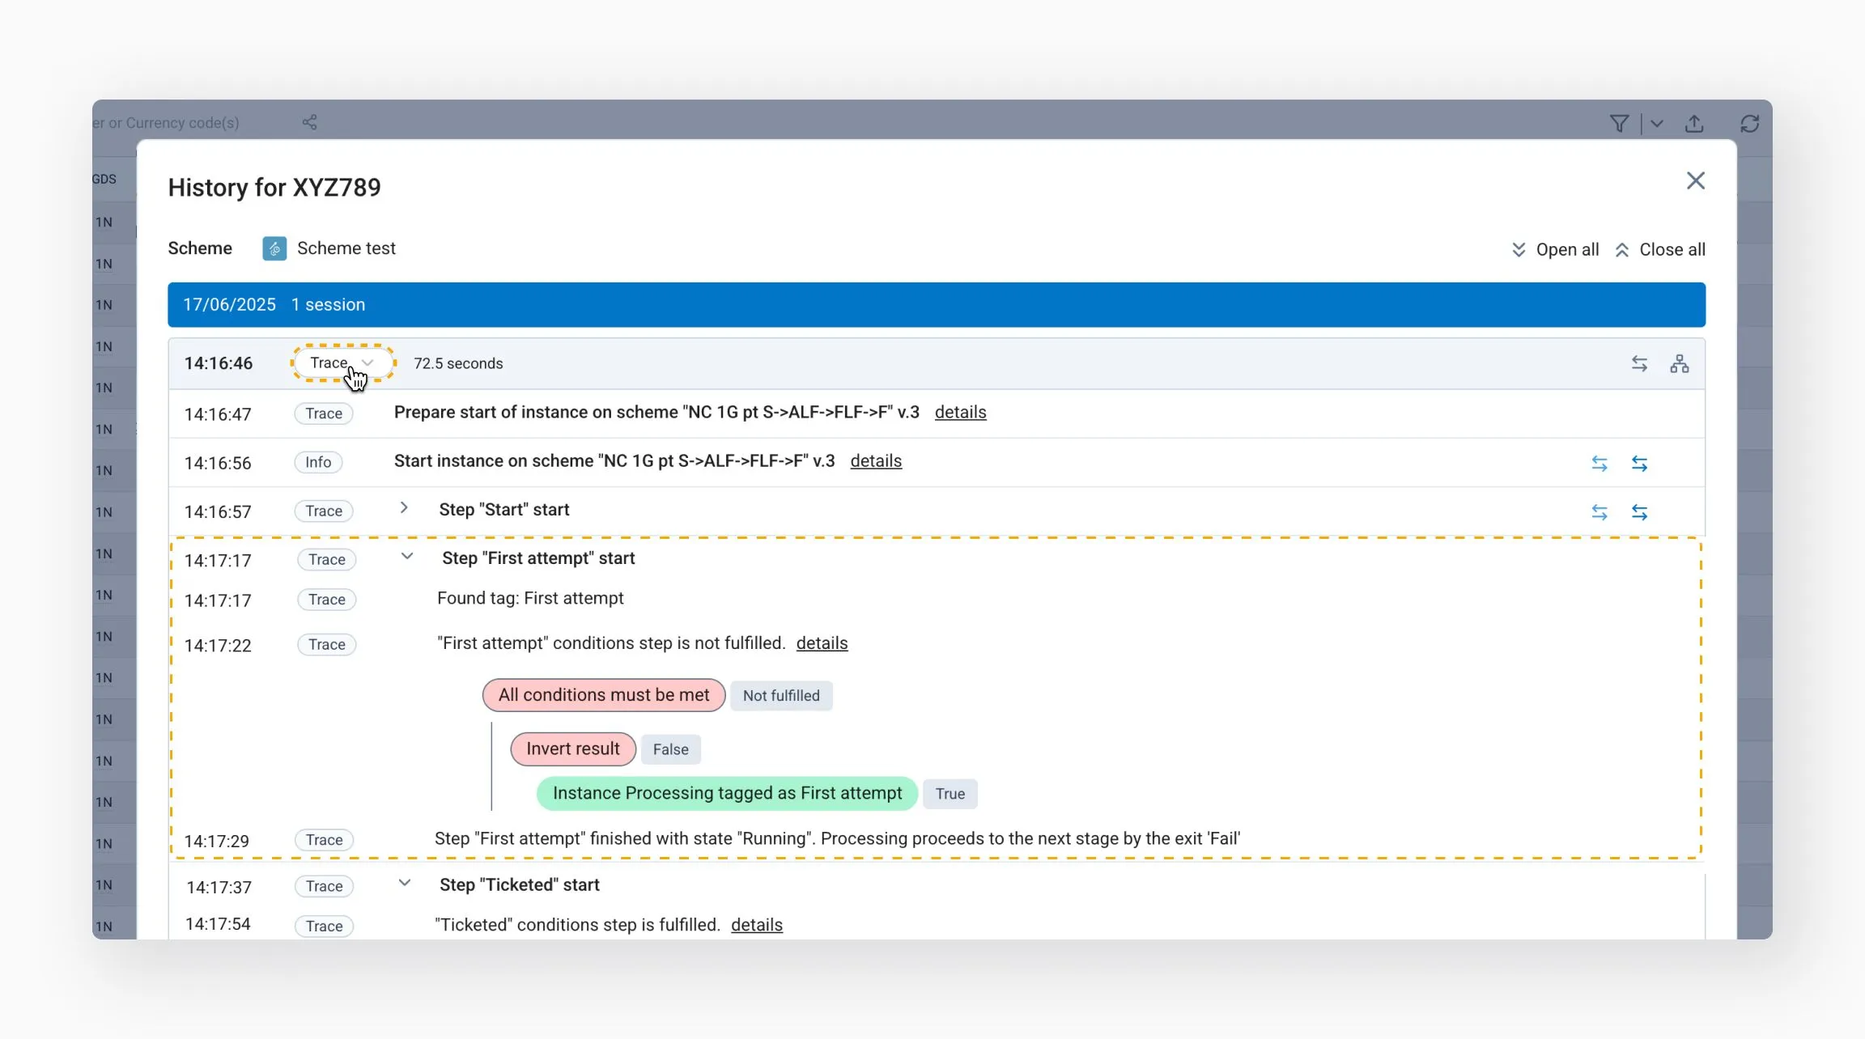Open filter options dropdown arrow beside funnel
Screen dimensions: 1865x1039
[x=1657, y=124]
